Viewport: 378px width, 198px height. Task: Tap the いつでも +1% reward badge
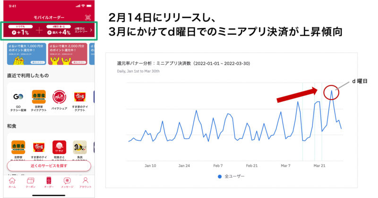[x=20, y=31]
